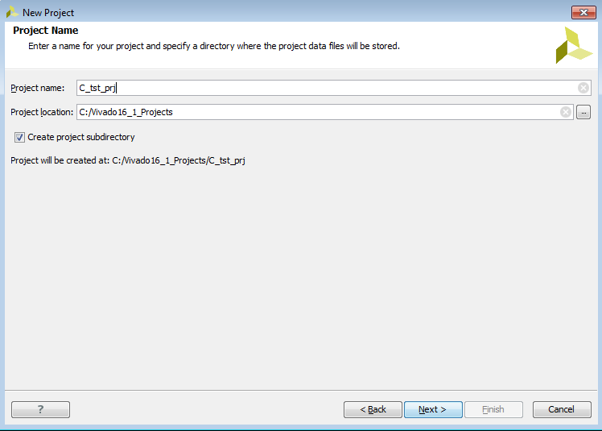Click the Vivado icon in the title bar

tap(12, 13)
